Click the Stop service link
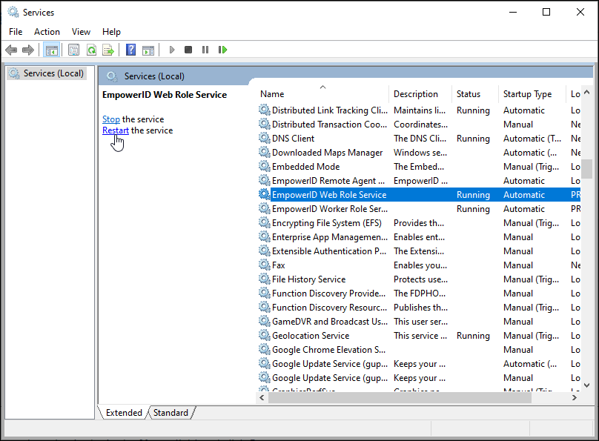The width and height of the screenshot is (599, 441). (110, 119)
